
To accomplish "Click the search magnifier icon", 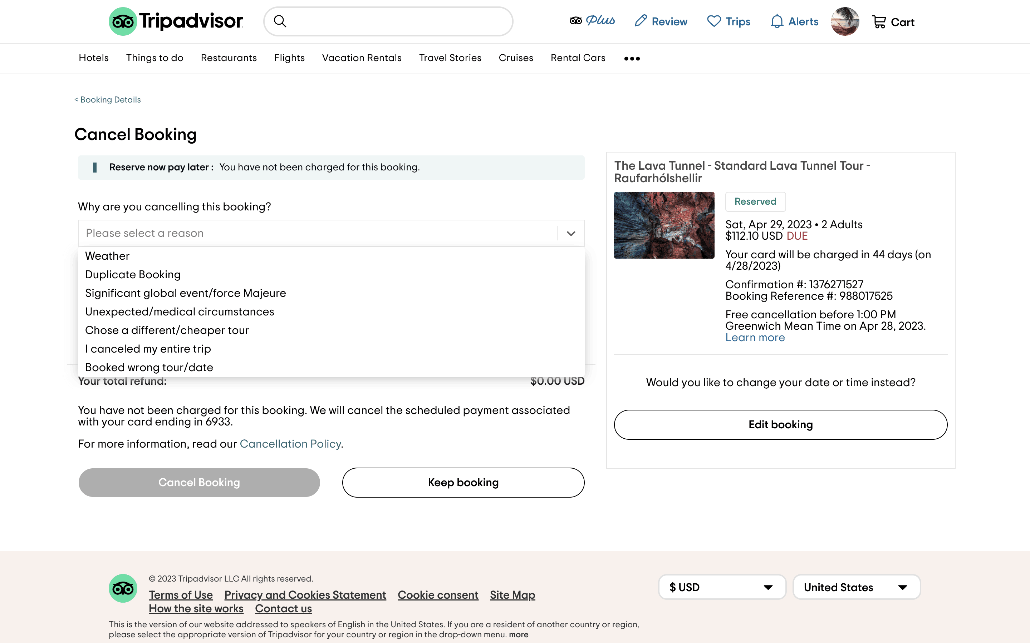I will tap(280, 21).
